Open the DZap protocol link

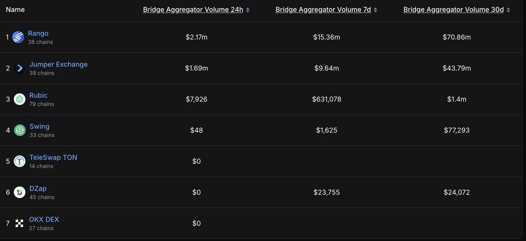coord(38,188)
